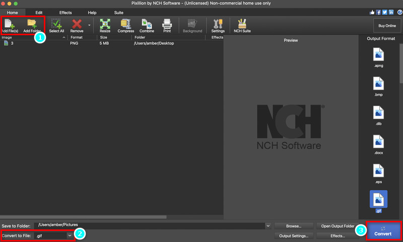Choose the .dib output format

point(378,116)
